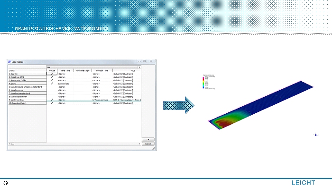Click the Position Table column header
This screenshot has height=186, width=332.
point(102,70)
